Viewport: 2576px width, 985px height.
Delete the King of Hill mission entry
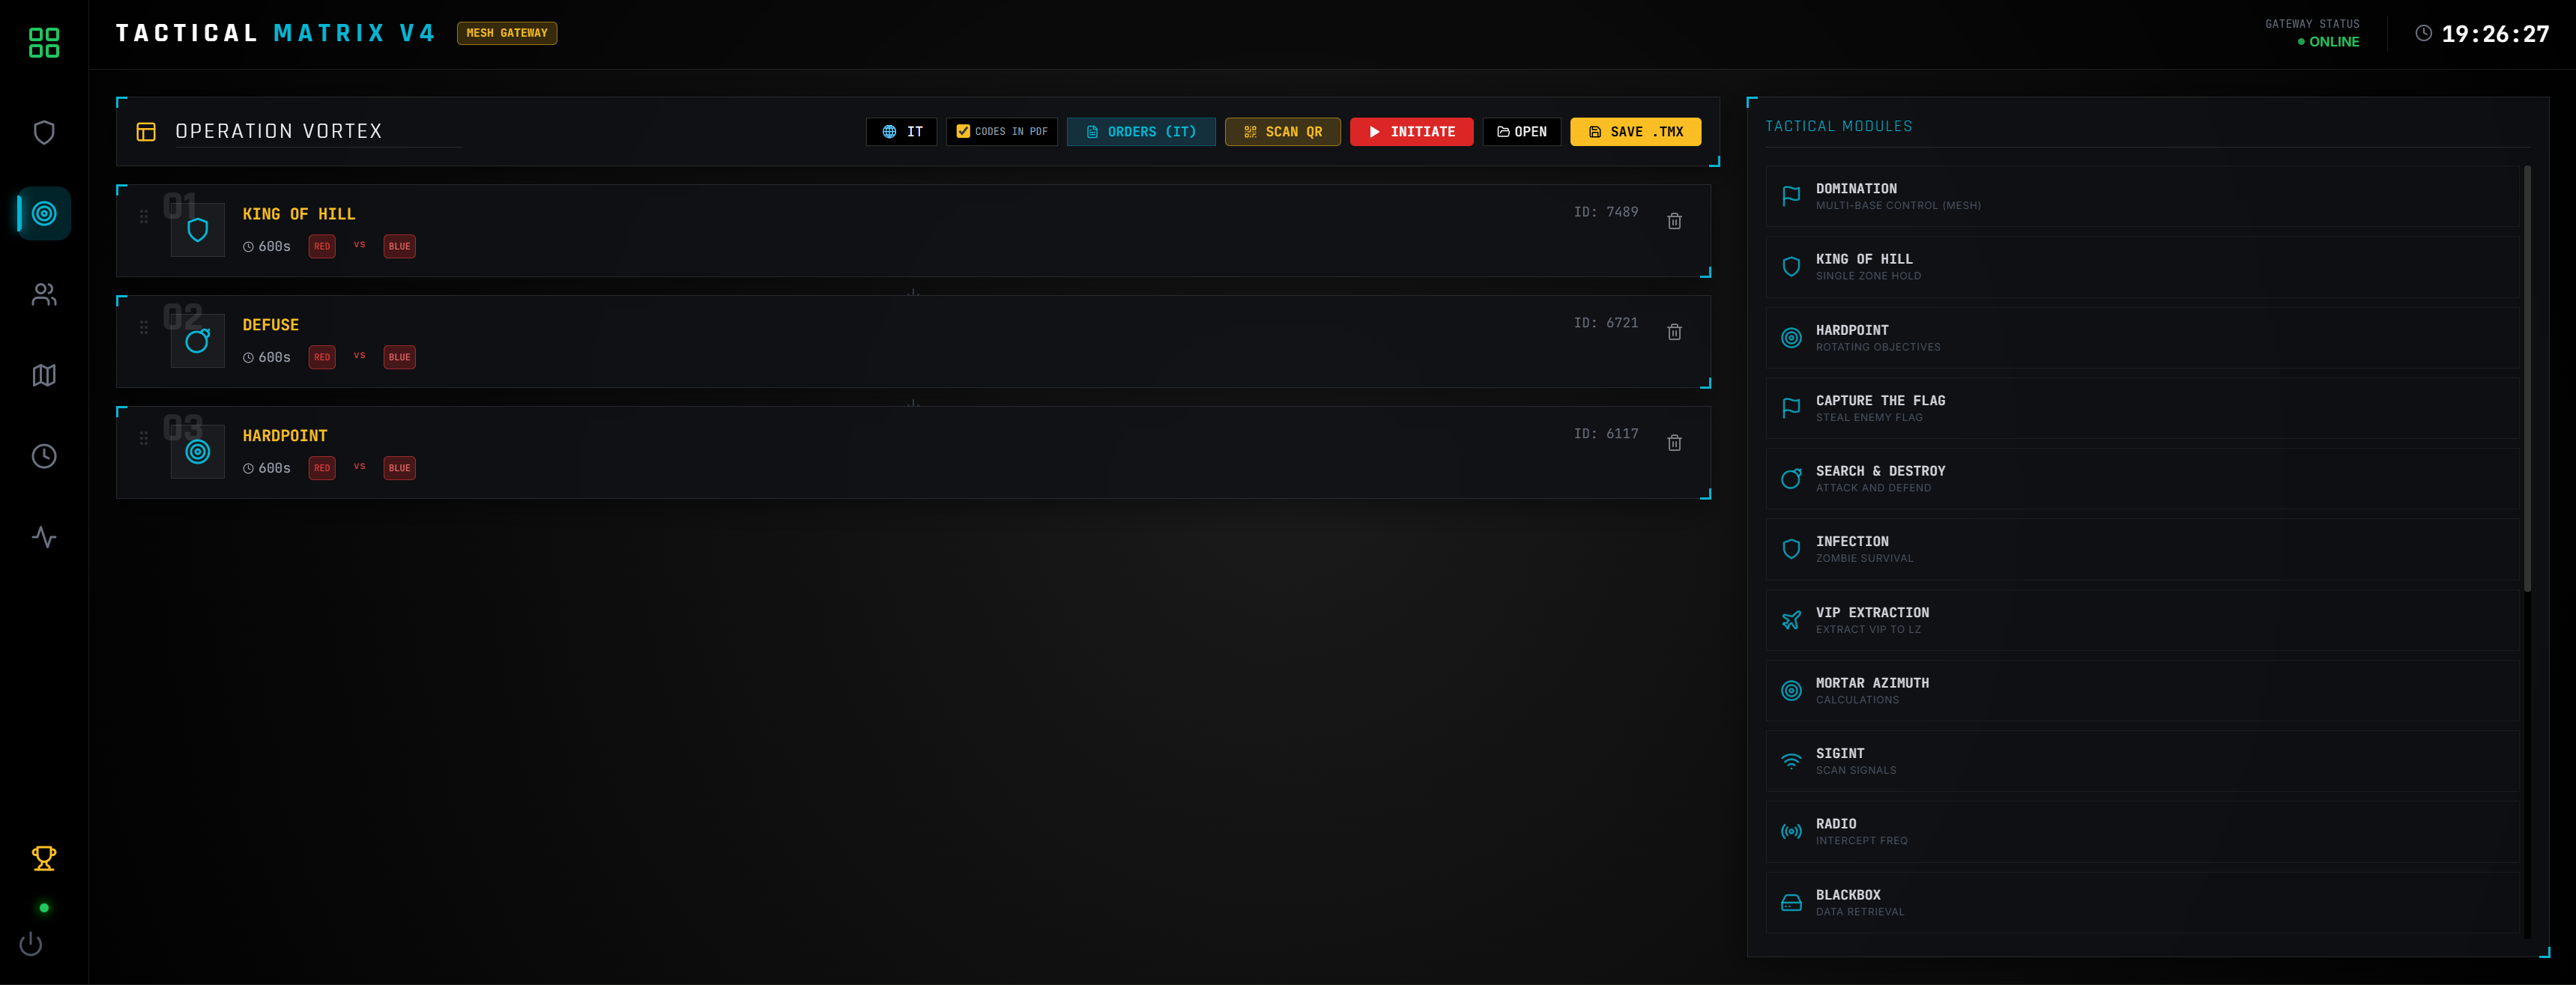(x=1674, y=221)
